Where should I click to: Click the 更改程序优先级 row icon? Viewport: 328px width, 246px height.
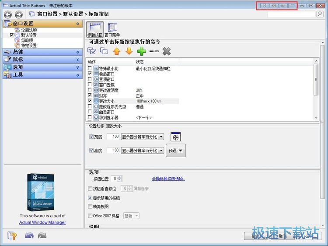pyautogui.click(x=96, y=106)
